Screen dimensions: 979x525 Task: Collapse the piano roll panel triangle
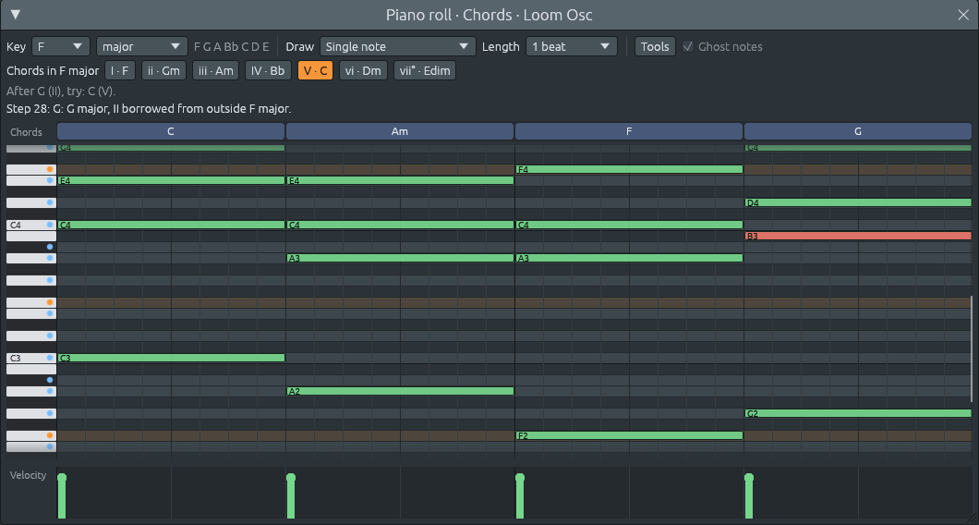pyautogui.click(x=16, y=15)
